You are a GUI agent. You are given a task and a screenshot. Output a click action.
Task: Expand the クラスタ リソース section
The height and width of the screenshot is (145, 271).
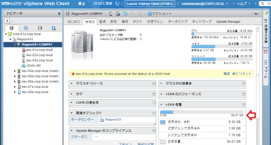(72, 84)
